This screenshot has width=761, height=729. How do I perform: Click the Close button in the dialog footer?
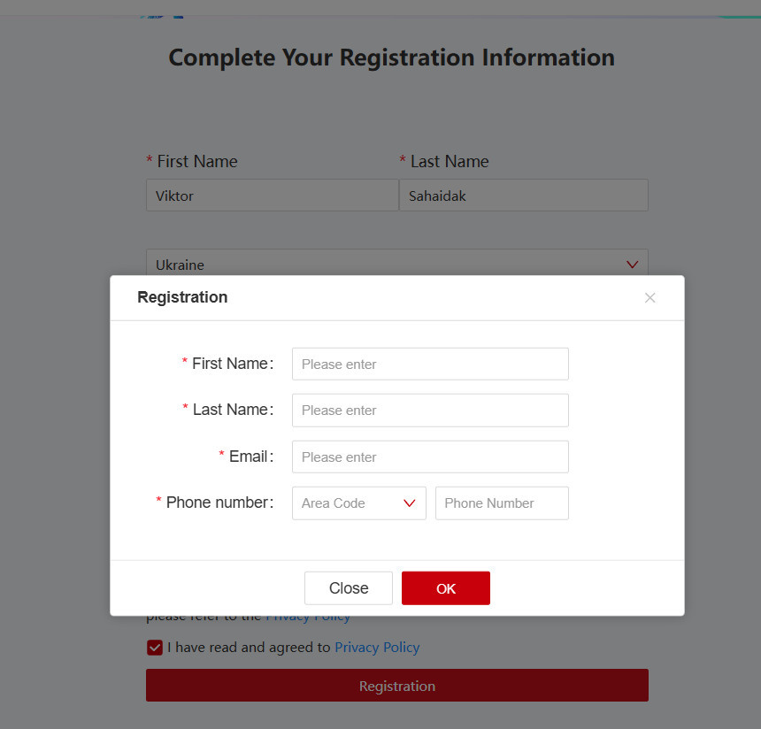(x=349, y=588)
